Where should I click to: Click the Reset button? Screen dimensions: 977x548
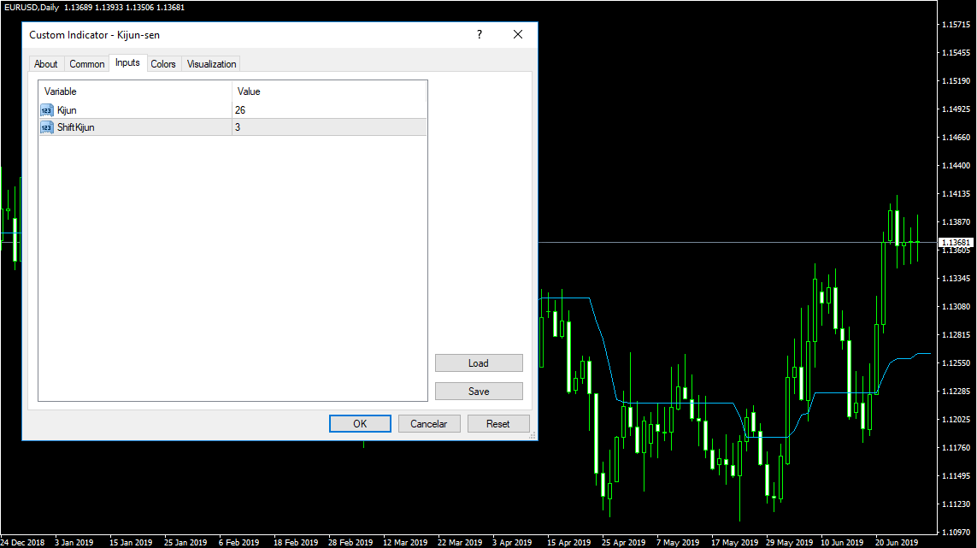pos(497,423)
